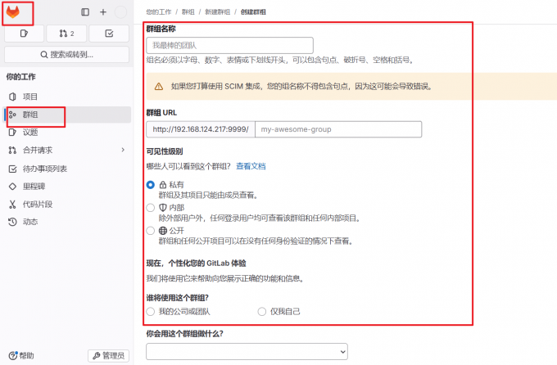Viewport: 557px width, 365px height.
Task: Click the GitLab fox logo
Action: (17, 12)
